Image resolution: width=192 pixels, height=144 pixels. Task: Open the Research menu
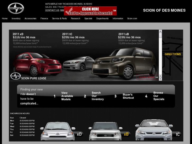click(x=76, y=18)
